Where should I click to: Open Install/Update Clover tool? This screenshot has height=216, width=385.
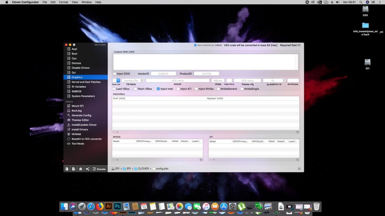84,125
